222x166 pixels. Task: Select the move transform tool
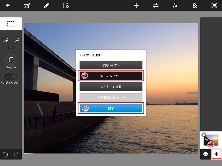[x=136, y=6]
